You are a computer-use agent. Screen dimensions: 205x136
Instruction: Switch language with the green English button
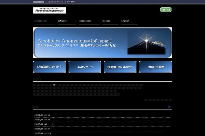pos(166,10)
